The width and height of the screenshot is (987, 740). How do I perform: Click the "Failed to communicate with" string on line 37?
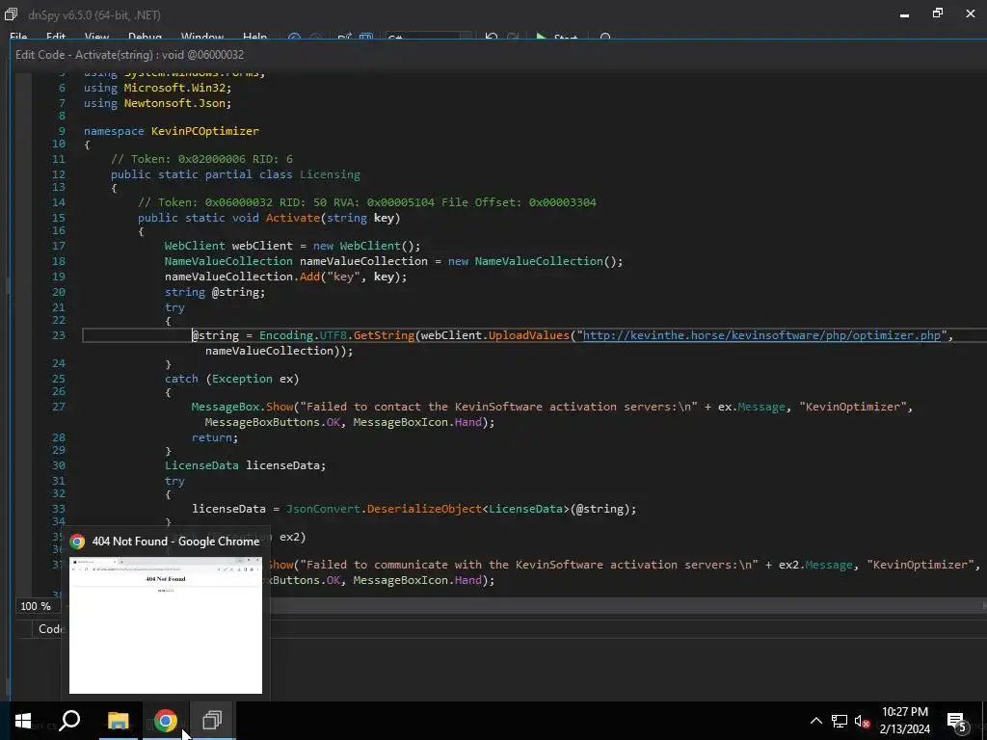529,565
